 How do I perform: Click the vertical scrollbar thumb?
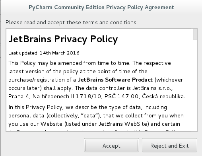click(195, 34)
